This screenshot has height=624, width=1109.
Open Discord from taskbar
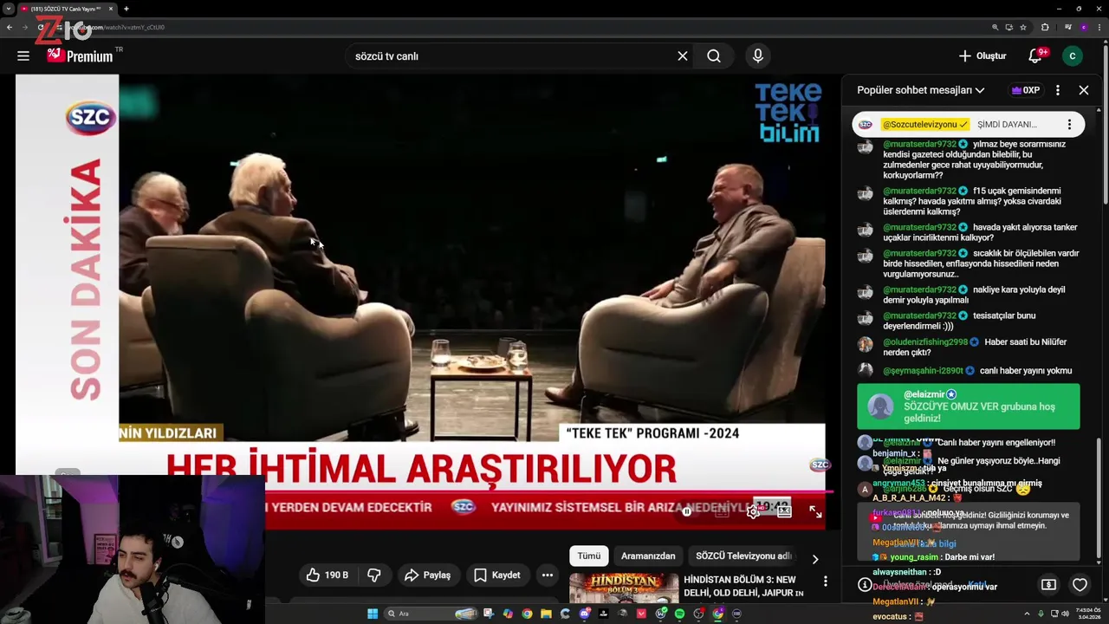[585, 614]
